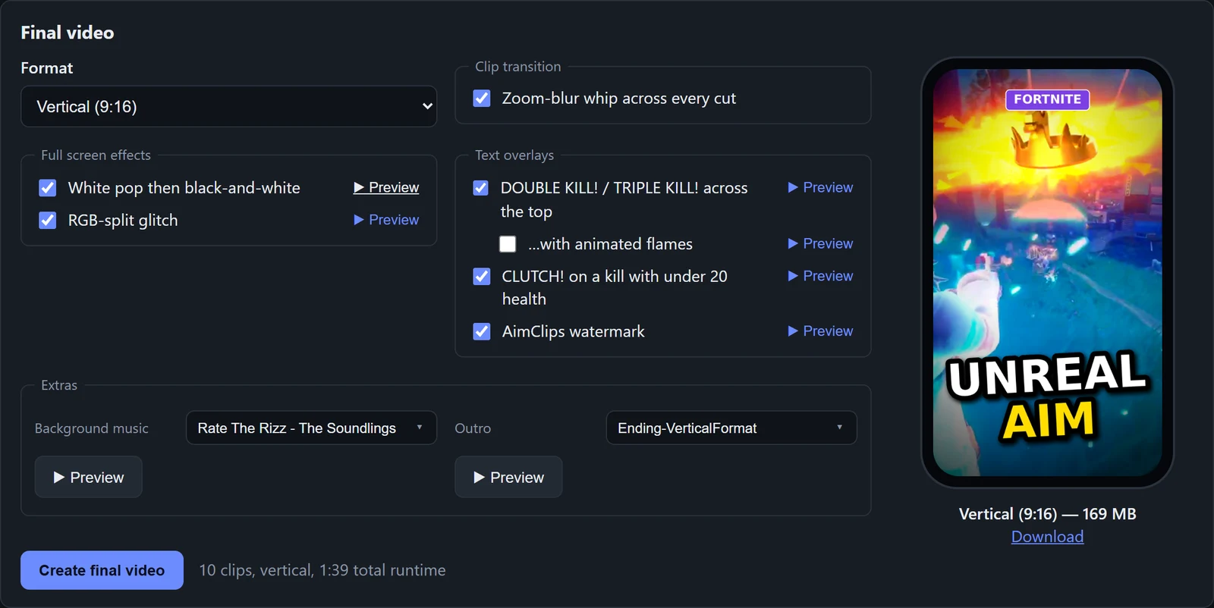Toggle AimClips watermark checkbox

coord(482,332)
